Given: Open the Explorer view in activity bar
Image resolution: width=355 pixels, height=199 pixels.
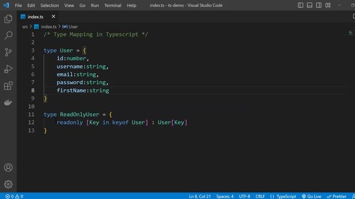Looking at the screenshot, I should point(8,19).
